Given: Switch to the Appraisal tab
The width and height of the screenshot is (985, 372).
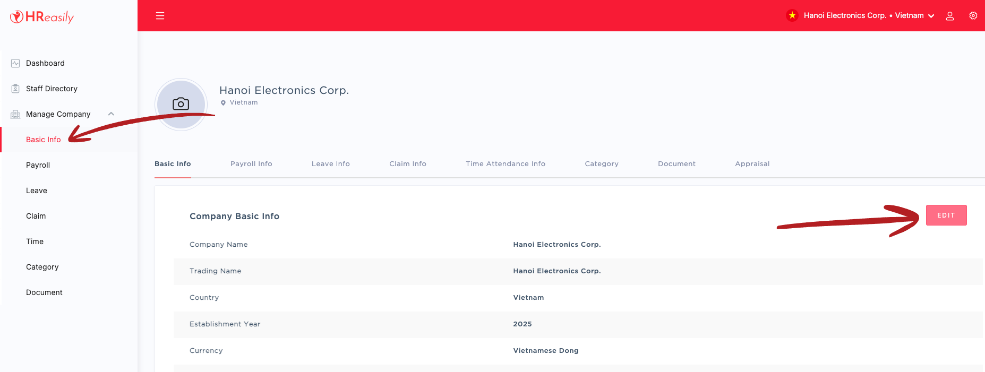Looking at the screenshot, I should pyautogui.click(x=752, y=164).
